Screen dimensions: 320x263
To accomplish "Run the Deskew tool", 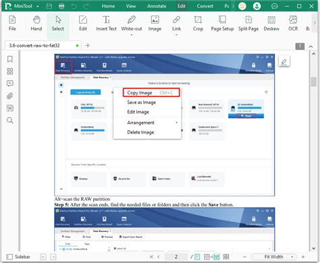I will (x=271, y=23).
